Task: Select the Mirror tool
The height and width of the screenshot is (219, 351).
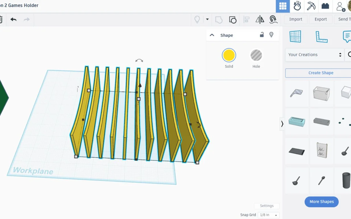Action: (x=260, y=20)
